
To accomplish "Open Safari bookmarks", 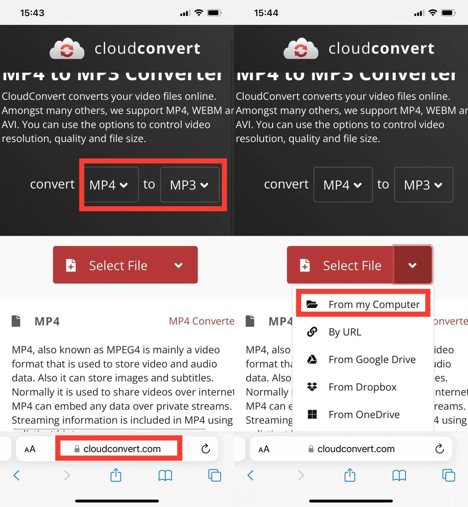I will [x=165, y=475].
